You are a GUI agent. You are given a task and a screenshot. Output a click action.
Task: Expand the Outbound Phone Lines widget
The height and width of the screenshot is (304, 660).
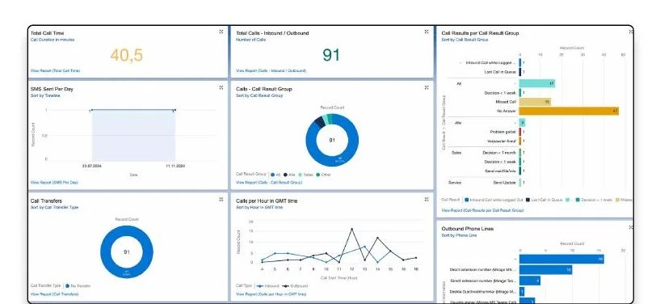point(631,227)
